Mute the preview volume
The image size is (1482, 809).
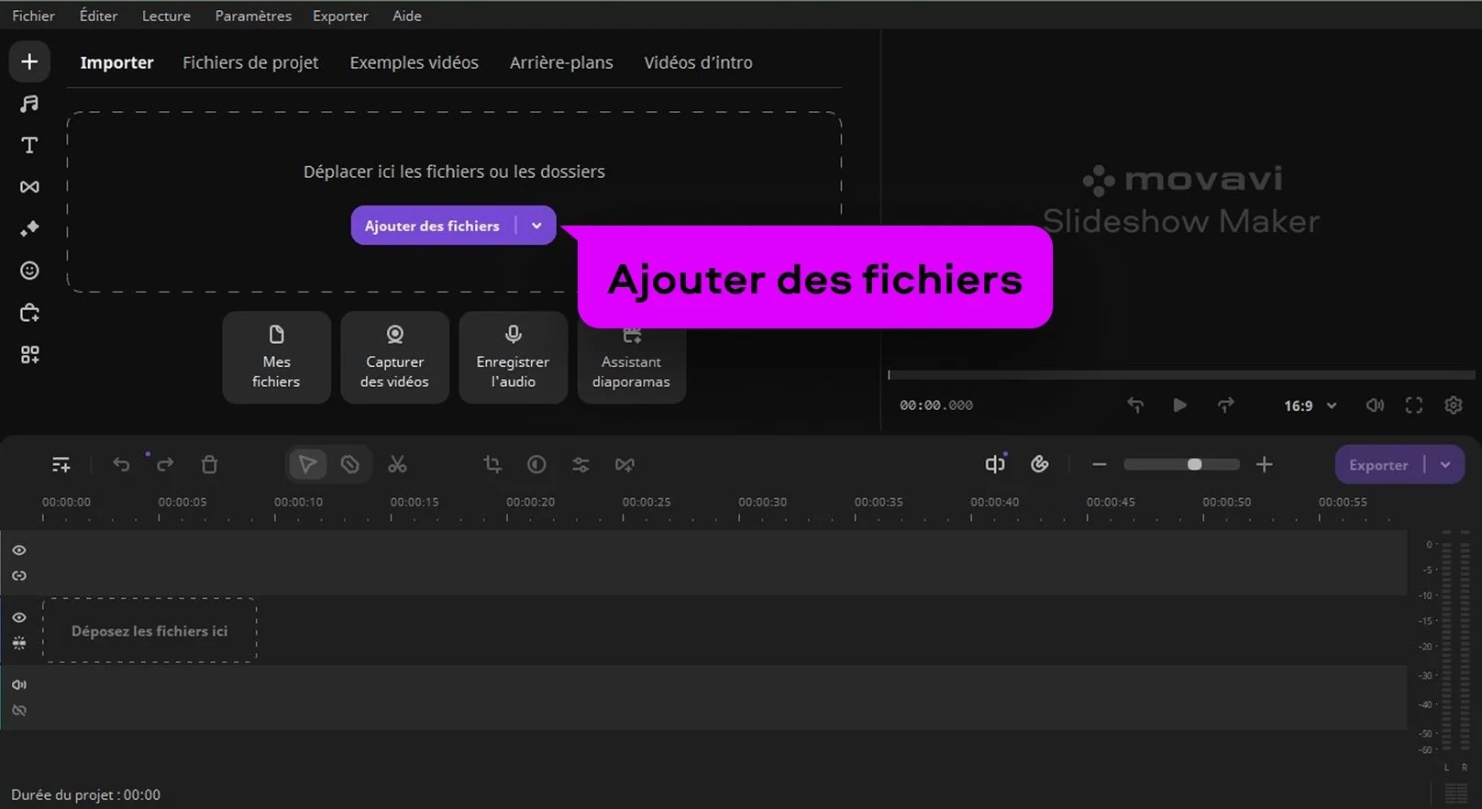pyautogui.click(x=1375, y=405)
